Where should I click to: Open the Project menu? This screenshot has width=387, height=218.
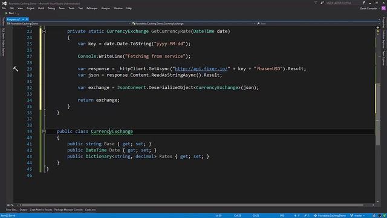click(x=30, y=8)
